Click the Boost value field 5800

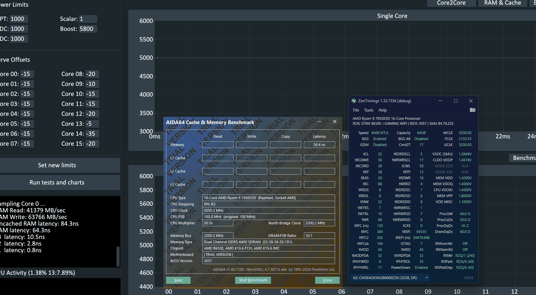coord(88,29)
